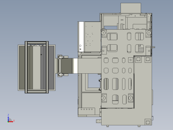Select the conveyor belt between cart and machine

(79, 66)
